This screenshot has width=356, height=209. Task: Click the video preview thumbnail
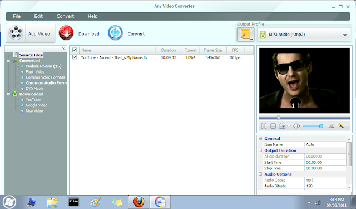point(304,80)
